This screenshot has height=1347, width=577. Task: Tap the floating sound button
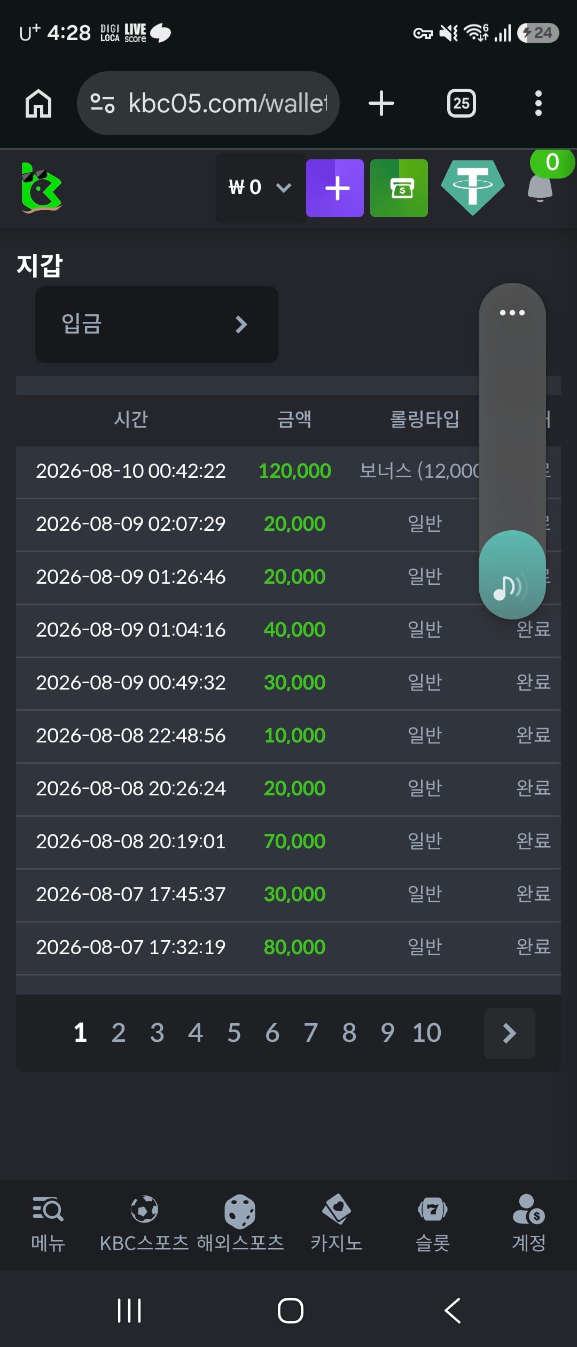(x=512, y=575)
